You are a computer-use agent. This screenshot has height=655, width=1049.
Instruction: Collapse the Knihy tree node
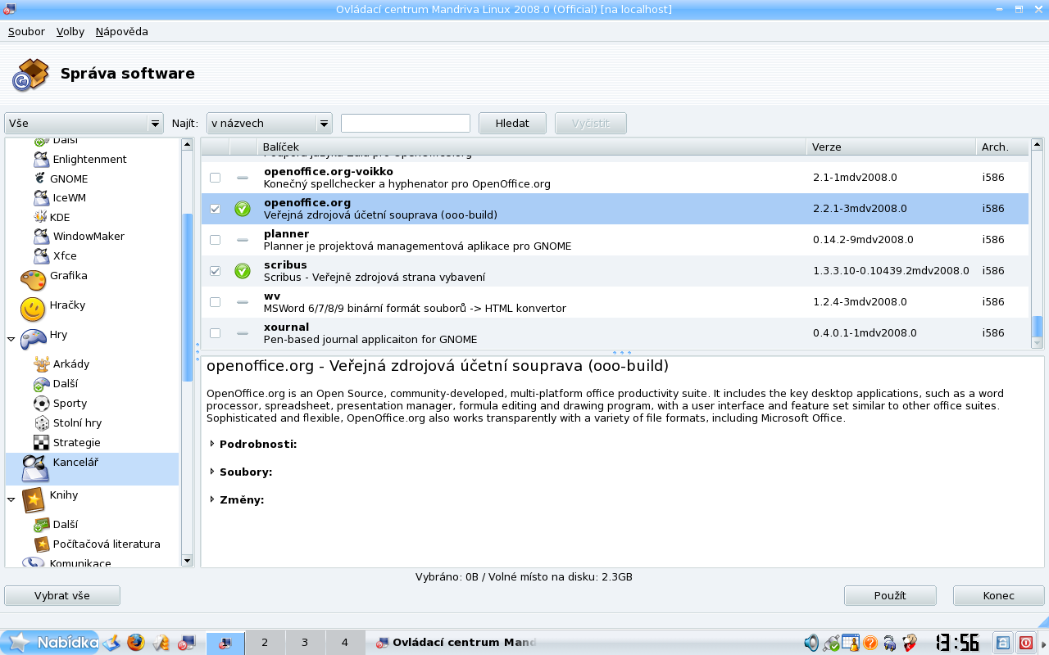(x=11, y=499)
